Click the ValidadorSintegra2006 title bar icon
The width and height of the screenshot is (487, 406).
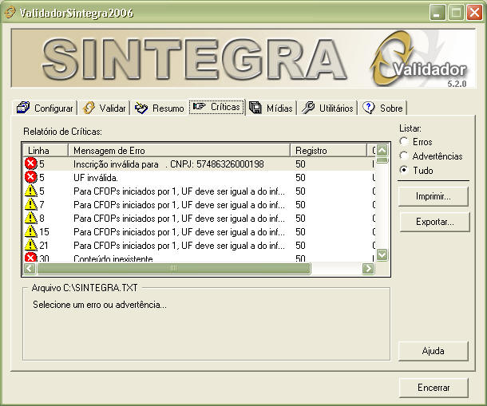10,13
